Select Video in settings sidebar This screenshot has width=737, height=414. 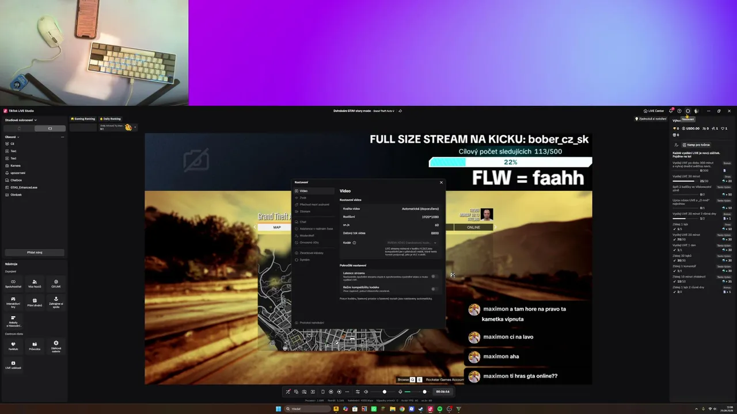pos(314,191)
